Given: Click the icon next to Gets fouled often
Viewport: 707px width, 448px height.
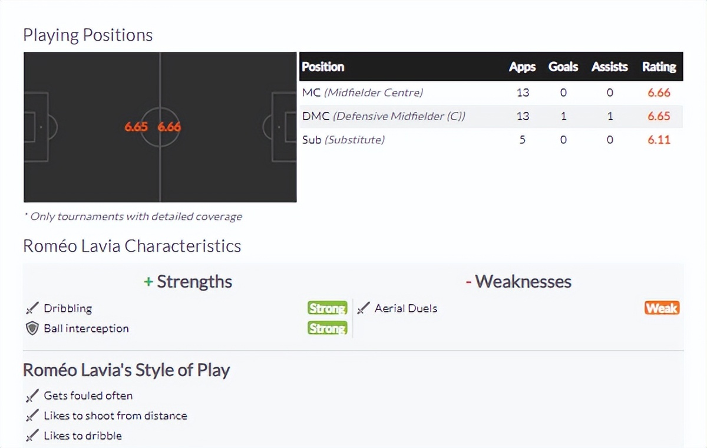Looking at the screenshot, I should tap(32, 396).
